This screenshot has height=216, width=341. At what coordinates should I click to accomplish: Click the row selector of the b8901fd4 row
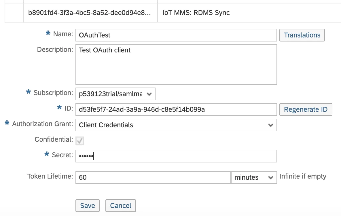coord(14,13)
